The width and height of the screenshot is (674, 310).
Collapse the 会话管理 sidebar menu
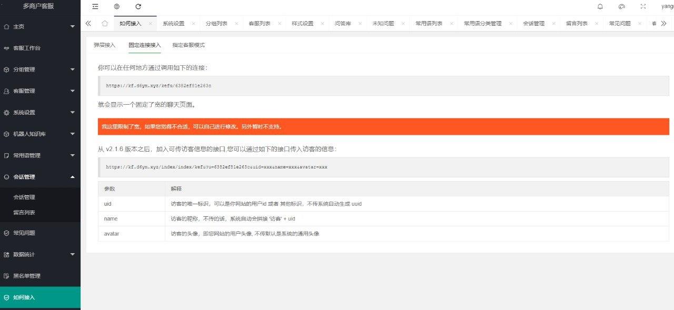tap(40, 177)
